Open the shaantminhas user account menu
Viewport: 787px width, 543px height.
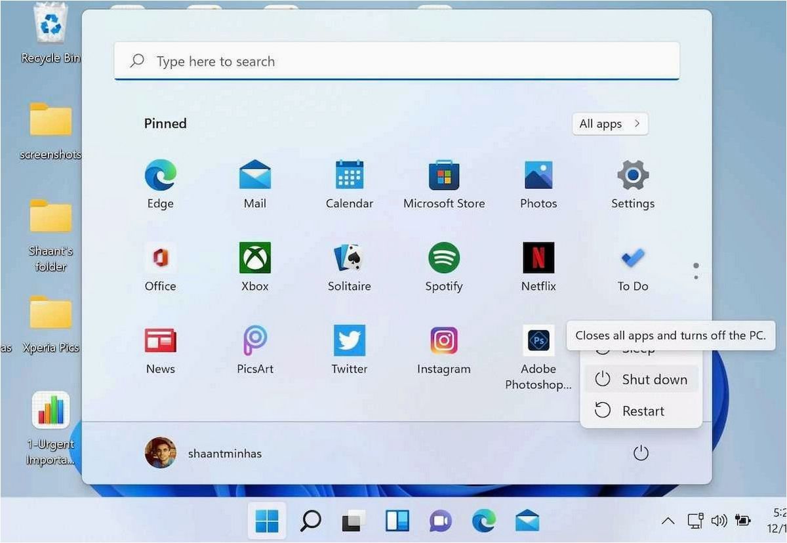[x=203, y=453]
